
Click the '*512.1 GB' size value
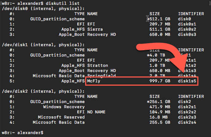click(158, 19)
